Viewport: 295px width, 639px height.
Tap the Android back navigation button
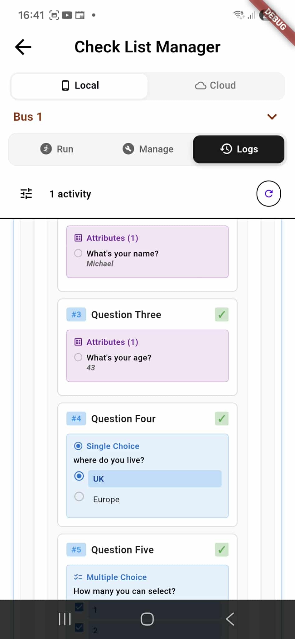[230, 619]
